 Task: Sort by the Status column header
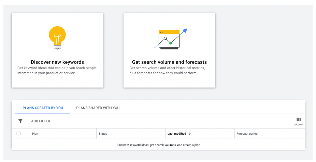[x=103, y=134]
